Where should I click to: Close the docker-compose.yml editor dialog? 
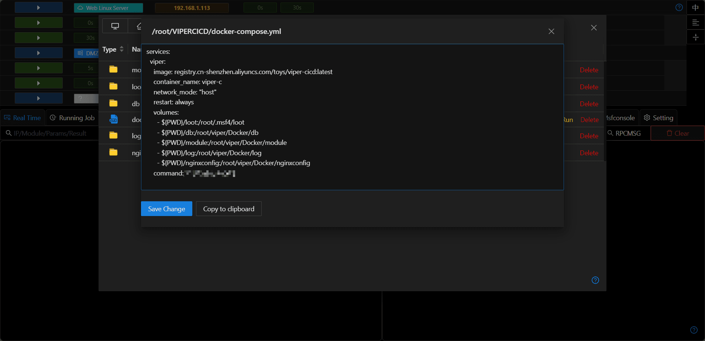pyautogui.click(x=551, y=31)
